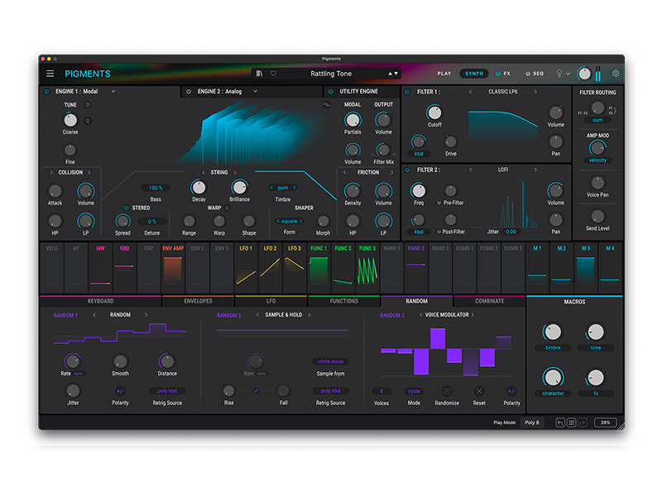Open edit history list icon
The width and height of the screenshot is (662, 496).
[x=571, y=422]
